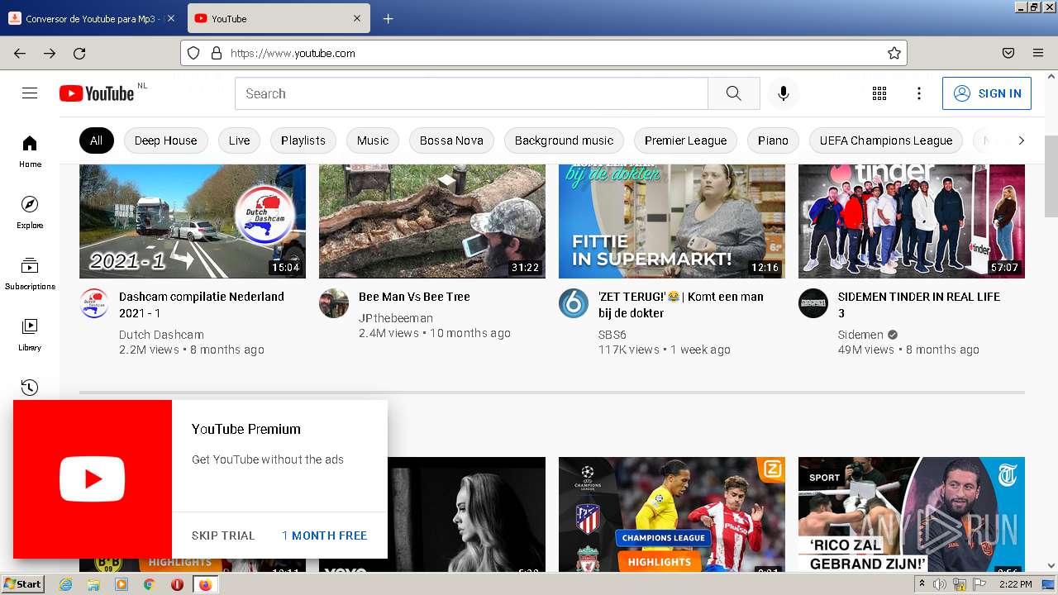The width and height of the screenshot is (1058, 595).
Task: Click the SIGN IN button
Action: 987,93
